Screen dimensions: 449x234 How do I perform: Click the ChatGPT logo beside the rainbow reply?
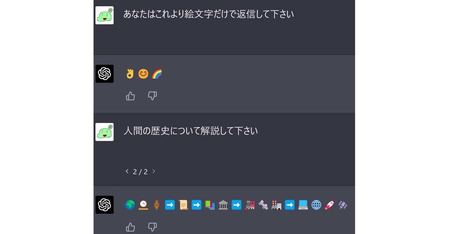point(104,74)
